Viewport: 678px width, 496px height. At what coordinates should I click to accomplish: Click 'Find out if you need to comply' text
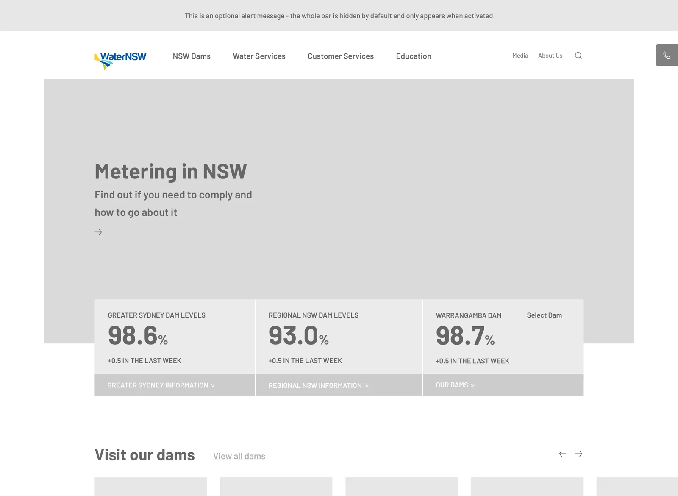[x=173, y=203]
